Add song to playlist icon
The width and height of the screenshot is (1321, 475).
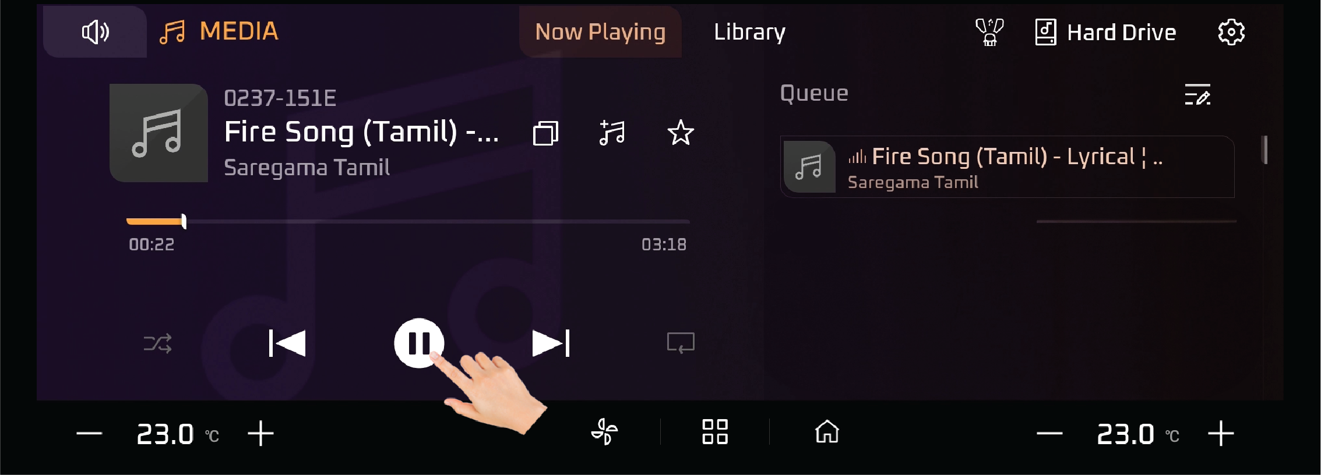coord(612,133)
